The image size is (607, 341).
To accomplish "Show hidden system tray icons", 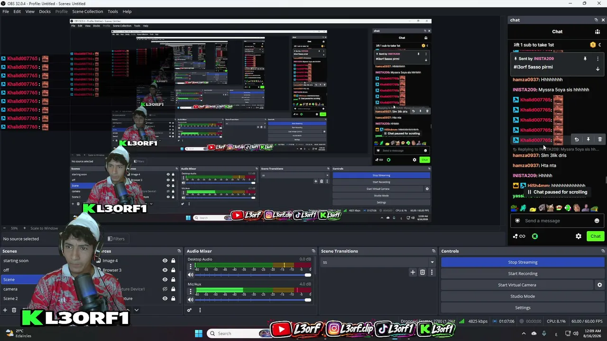I will pyautogui.click(x=523, y=333).
